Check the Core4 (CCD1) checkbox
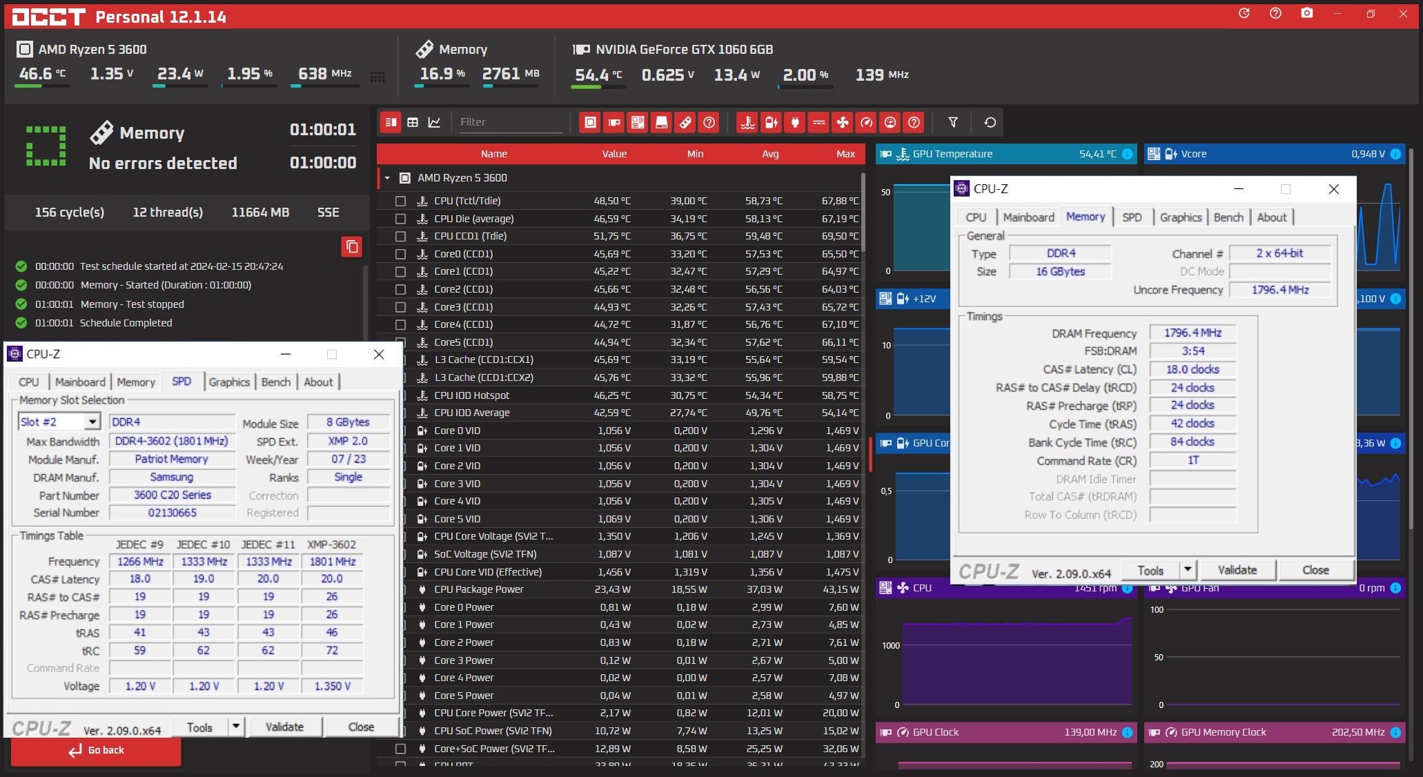The image size is (1423, 777). [400, 324]
